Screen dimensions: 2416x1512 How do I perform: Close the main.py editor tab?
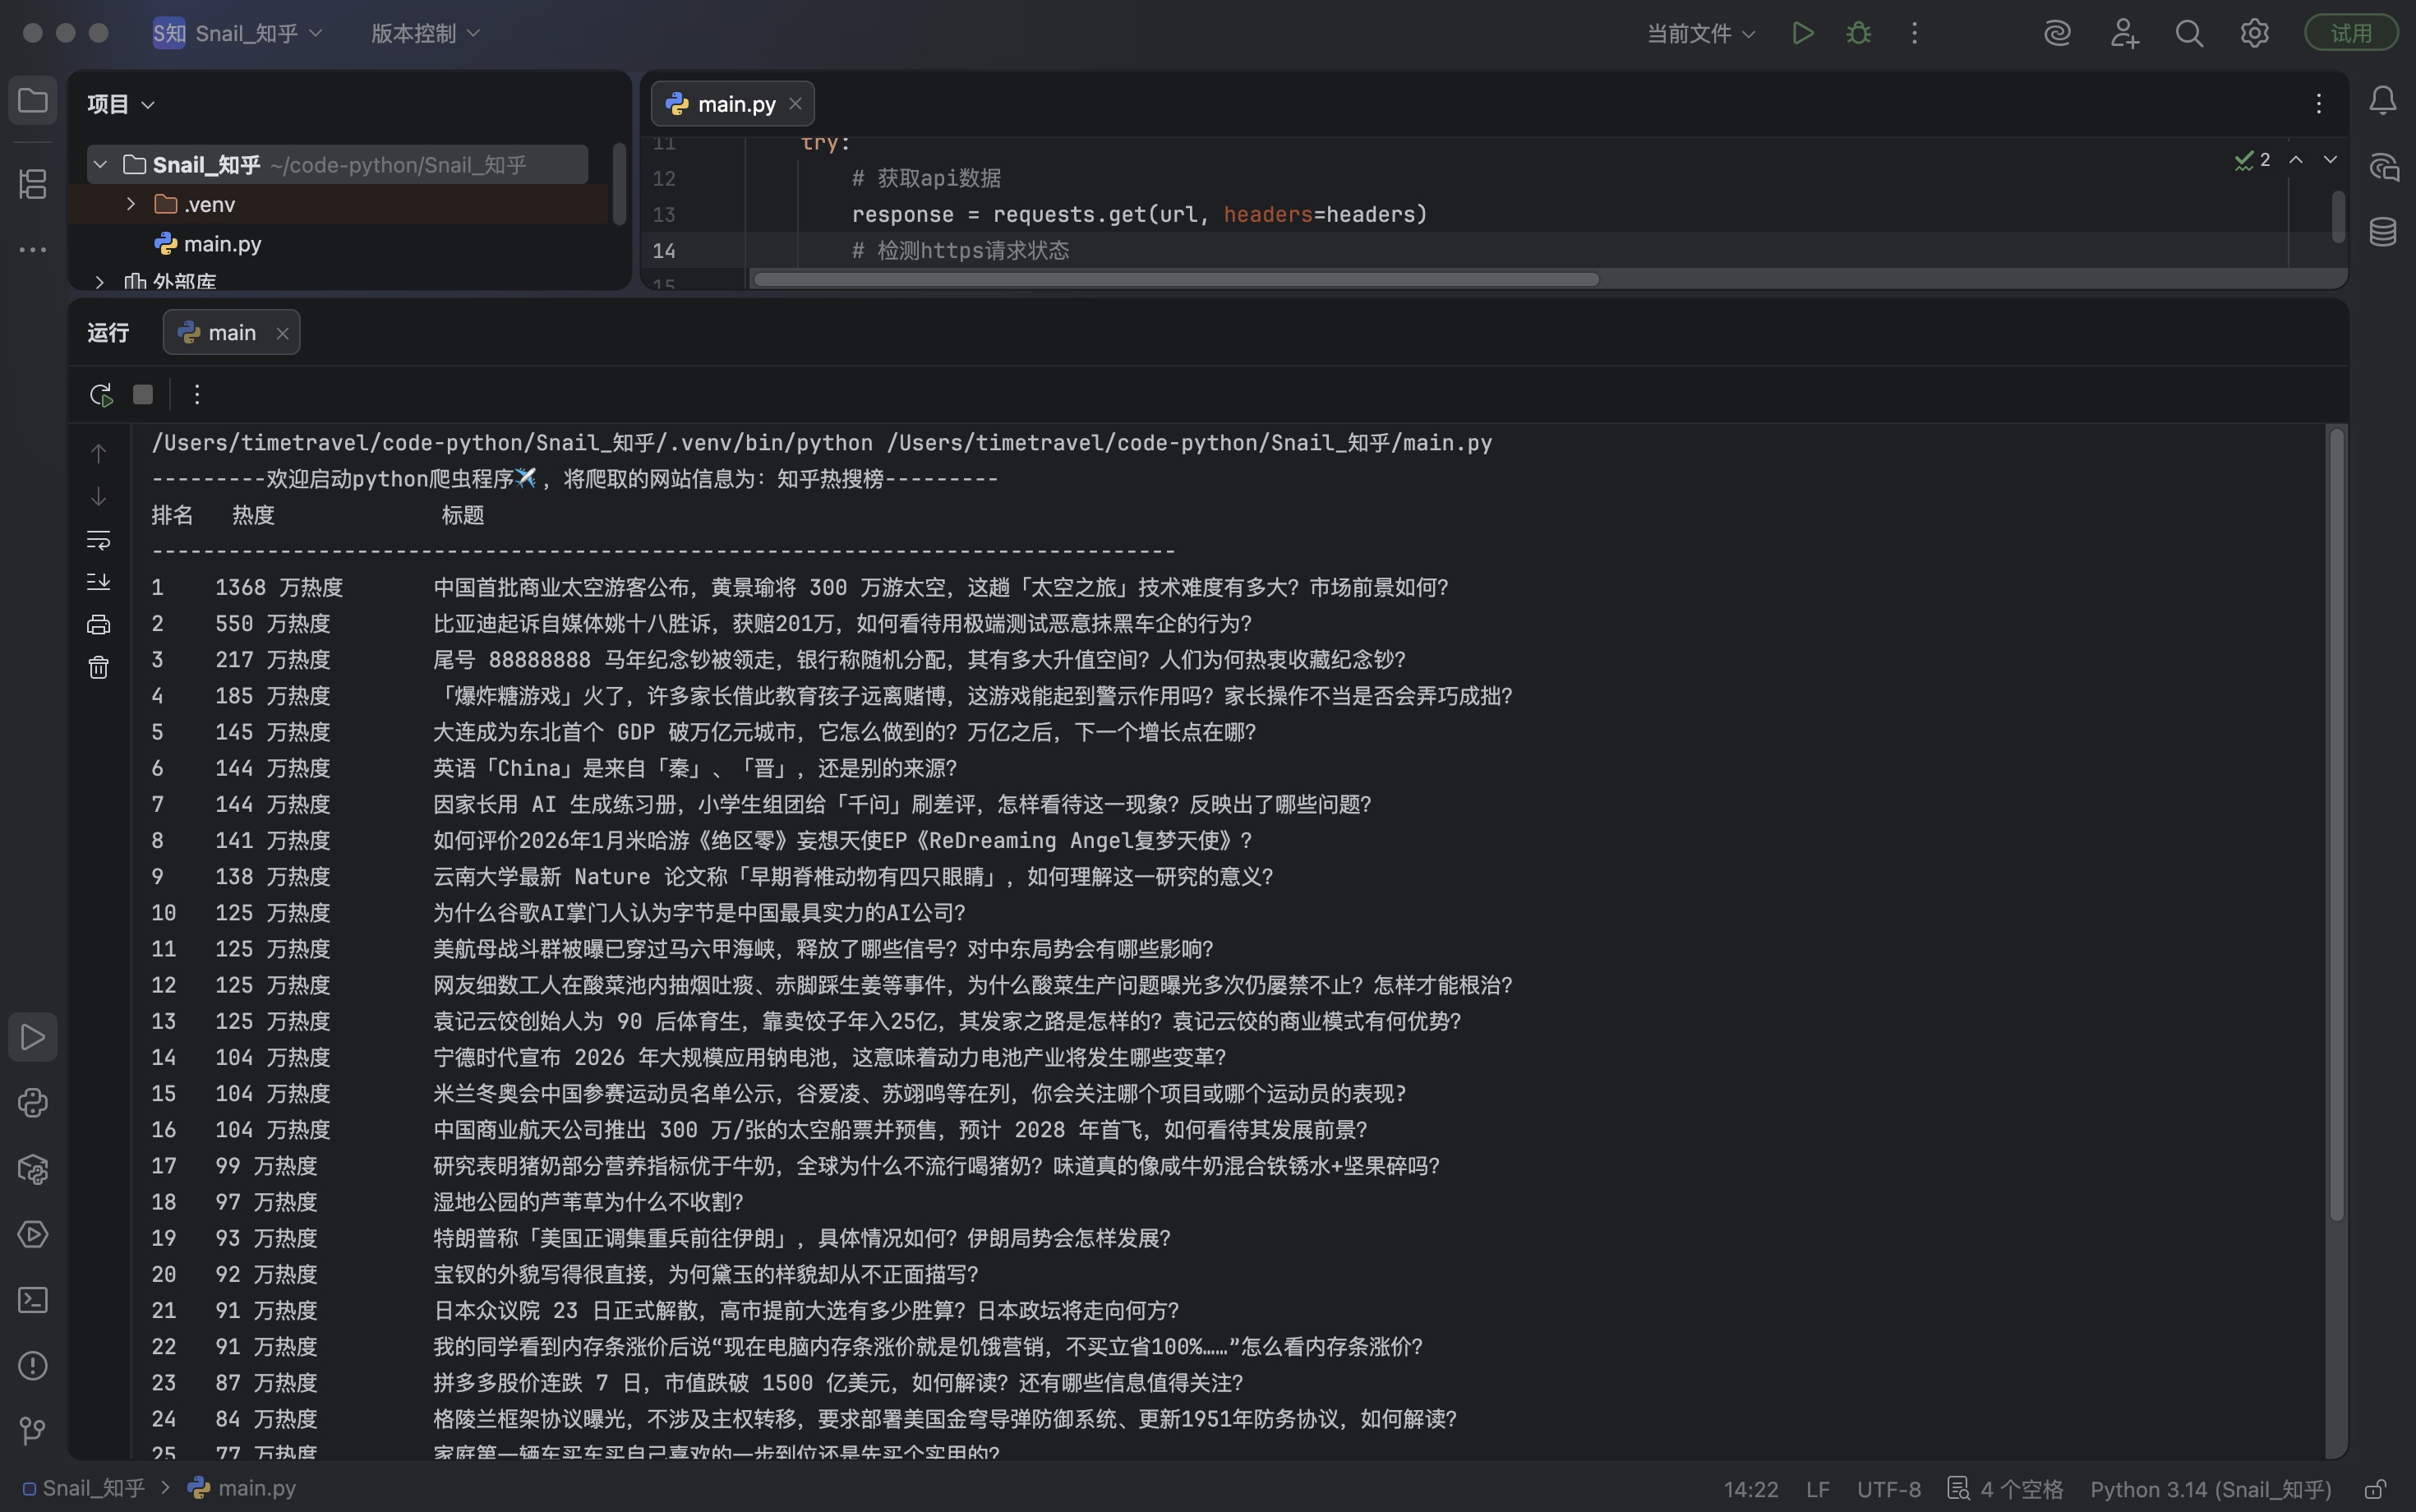click(x=795, y=104)
